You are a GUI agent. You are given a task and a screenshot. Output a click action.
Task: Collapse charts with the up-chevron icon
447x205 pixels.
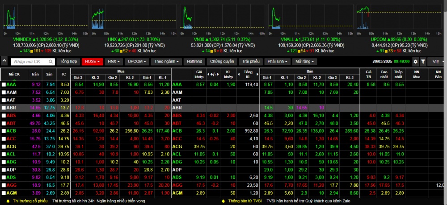click(x=4, y=62)
